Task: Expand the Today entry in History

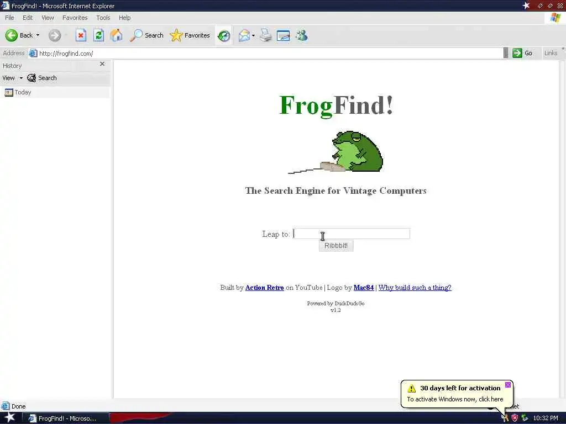Action: point(18,92)
